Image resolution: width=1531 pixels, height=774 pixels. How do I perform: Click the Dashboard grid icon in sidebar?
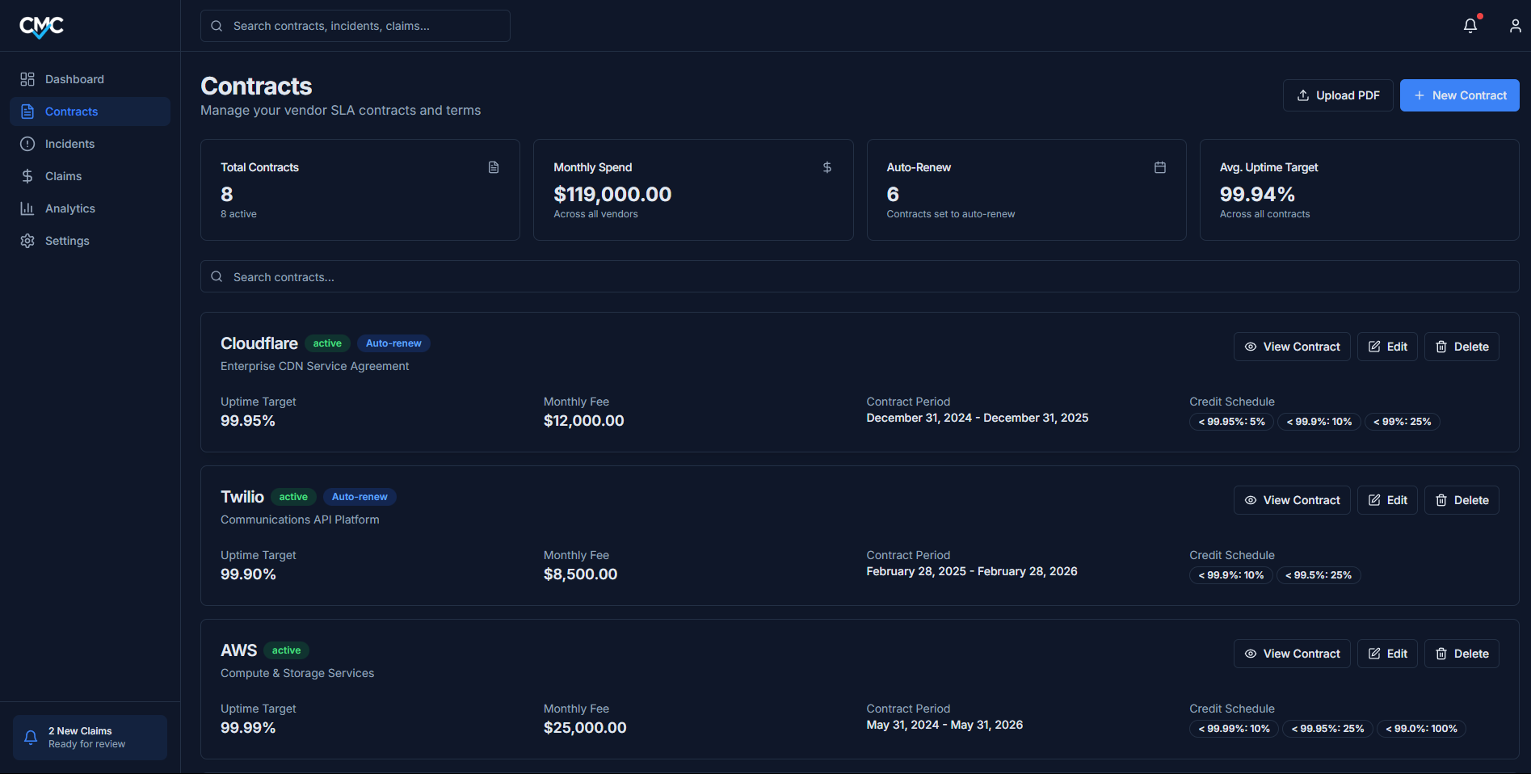pyautogui.click(x=27, y=79)
